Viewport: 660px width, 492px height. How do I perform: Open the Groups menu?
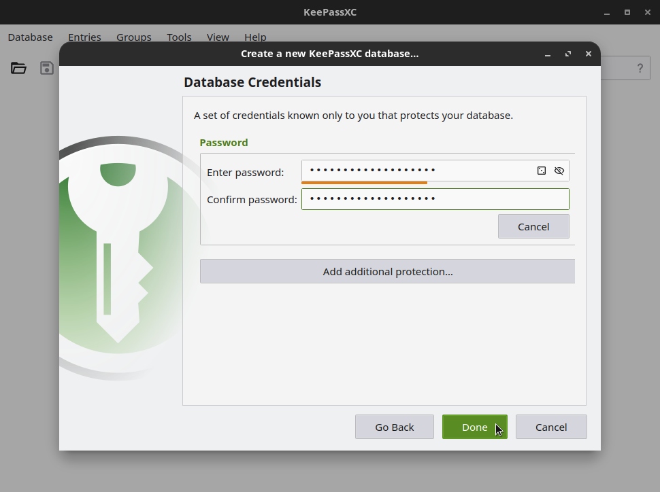click(x=134, y=37)
